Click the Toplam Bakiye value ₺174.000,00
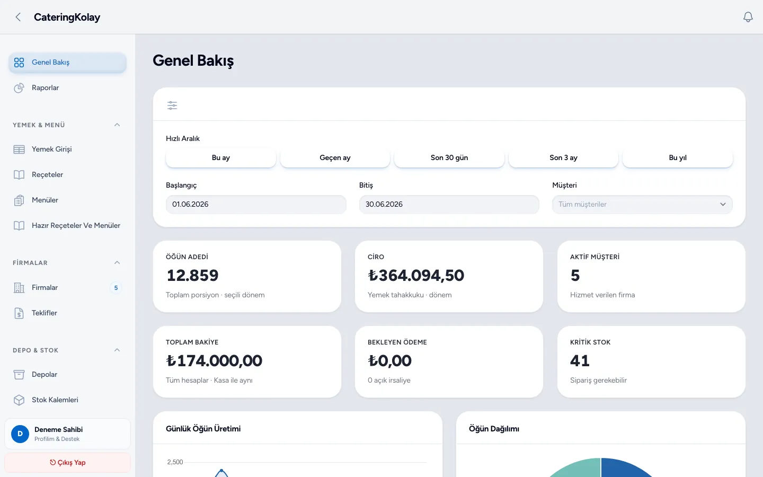Image resolution: width=763 pixels, height=477 pixels. coord(214,361)
